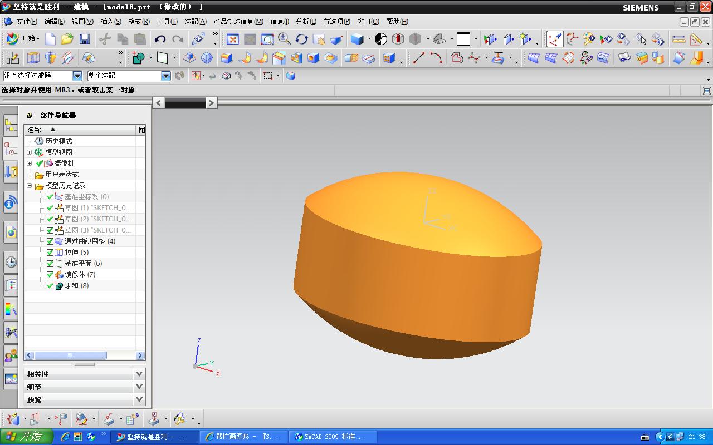Open a part with the folder icon
The width and height of the screenshot is (713, 445).
[x=67, y=39]
